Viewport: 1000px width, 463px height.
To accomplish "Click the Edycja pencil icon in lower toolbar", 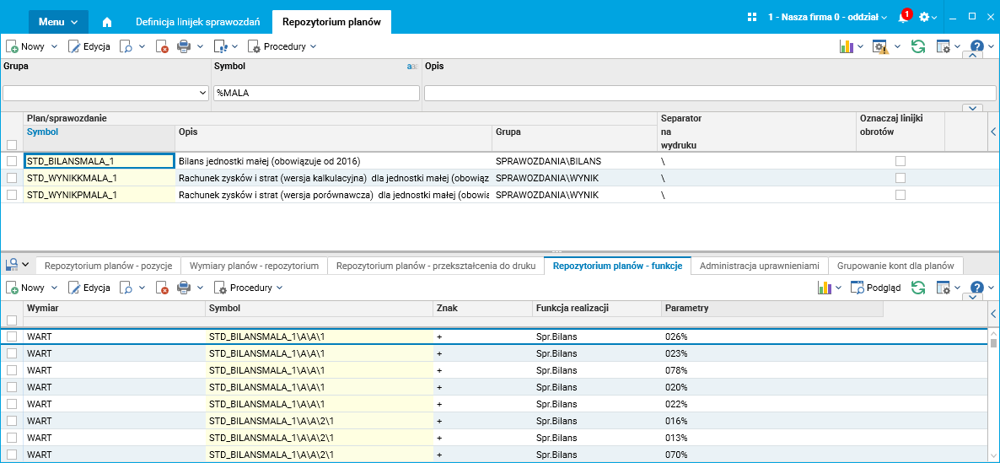I will pyautogui.click(x=74, y=288).
